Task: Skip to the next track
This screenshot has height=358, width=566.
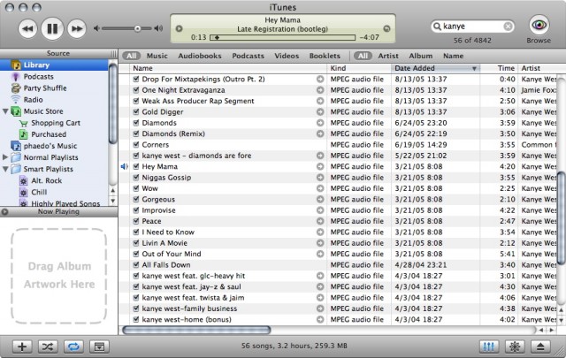Action: coord(77,29)
